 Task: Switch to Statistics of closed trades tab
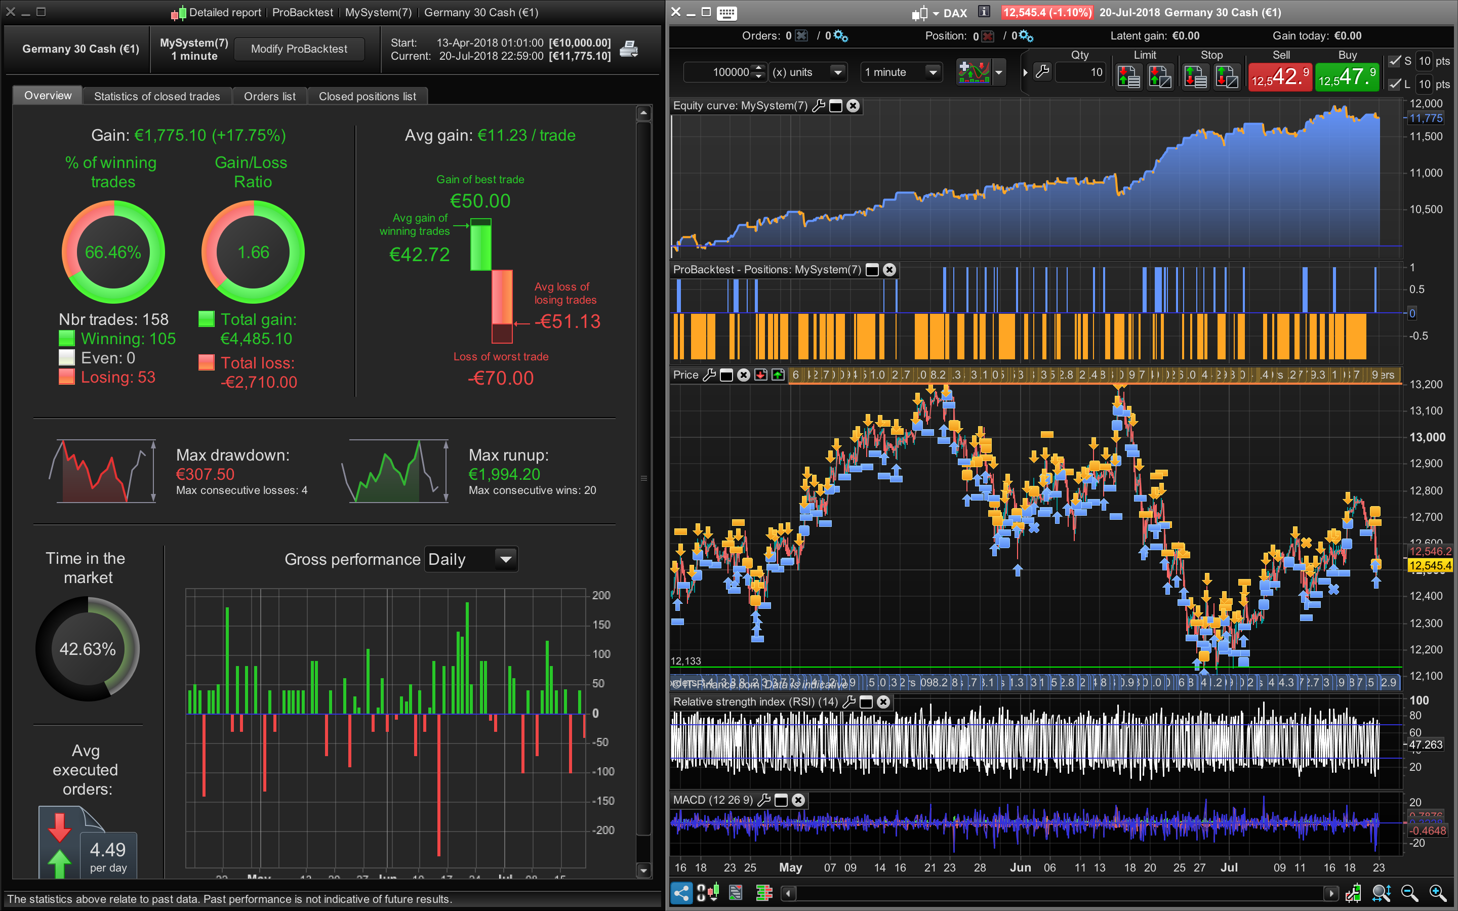click(156, 96)
